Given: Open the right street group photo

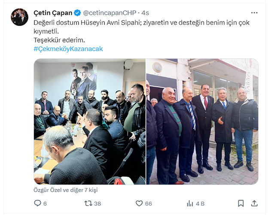Looking at the screenshot, I should [x=202, y=121].
